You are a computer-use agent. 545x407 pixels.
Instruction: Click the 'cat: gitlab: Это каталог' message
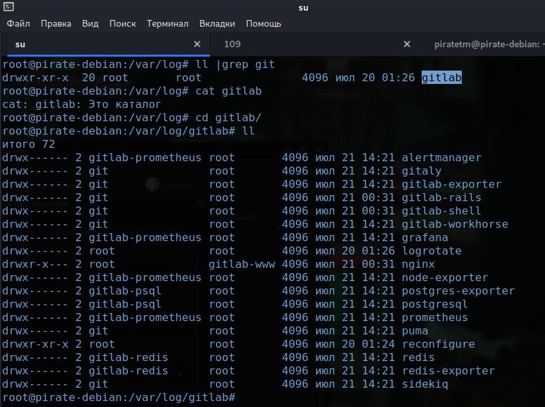pos(82,105)
